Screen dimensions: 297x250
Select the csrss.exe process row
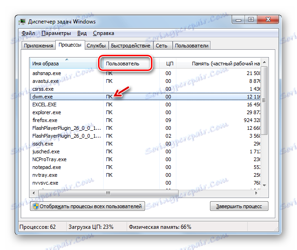tap(145, 89)
